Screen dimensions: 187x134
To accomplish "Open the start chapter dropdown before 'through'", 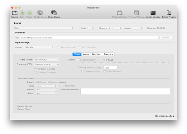I will tap(117, 28).
